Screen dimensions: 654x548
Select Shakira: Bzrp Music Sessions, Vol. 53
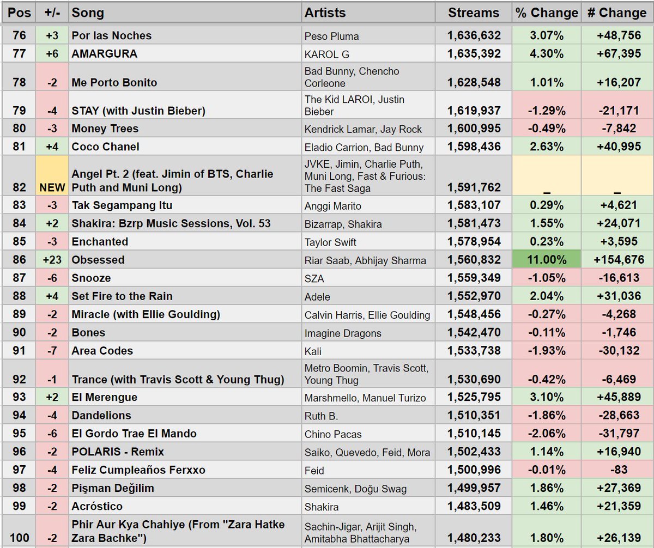pyautogui.click(x=185, y=223)
